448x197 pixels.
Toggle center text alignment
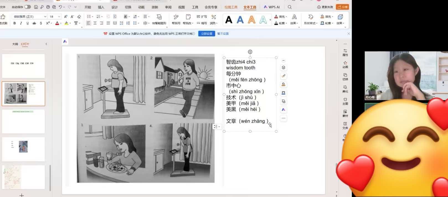click(95, 23)
